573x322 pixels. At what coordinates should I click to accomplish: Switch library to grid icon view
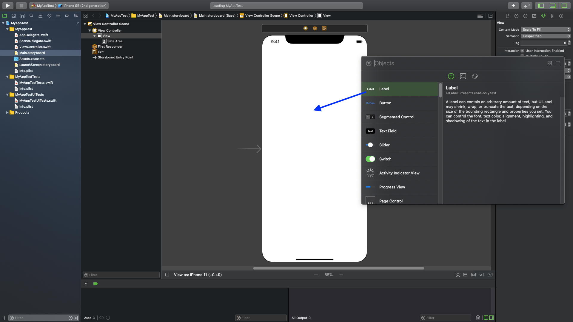pyautogui.click(x=549, y=63)
